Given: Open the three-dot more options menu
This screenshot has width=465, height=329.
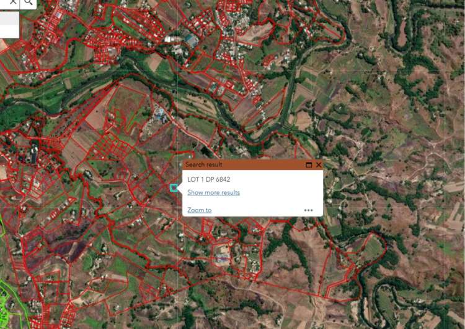Looking at the screenshot, I should coord(308,210).
